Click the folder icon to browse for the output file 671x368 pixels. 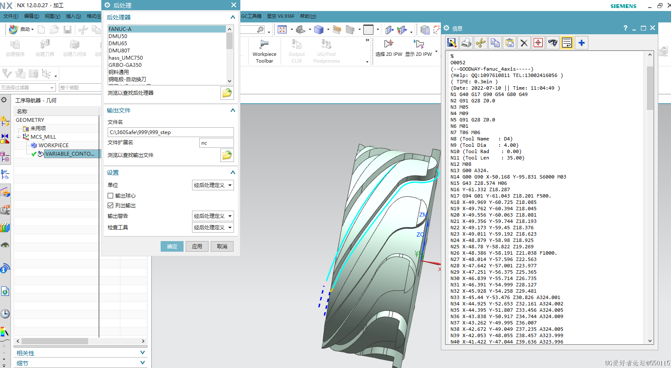[x=227, y=155]
